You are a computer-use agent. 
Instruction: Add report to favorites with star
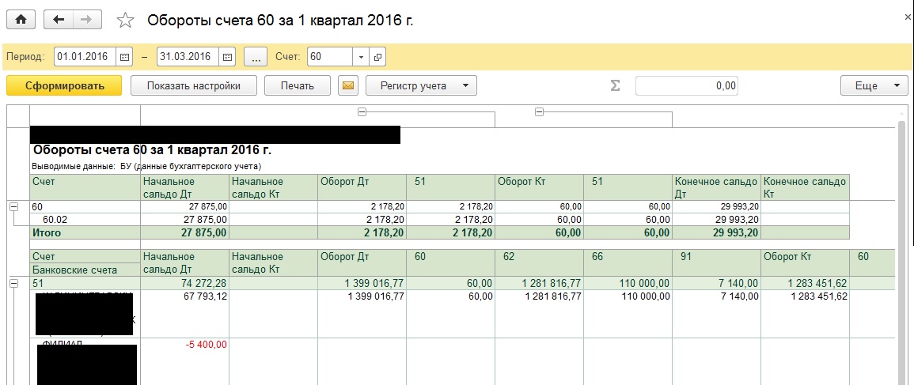pyautogui.click(x=125, y=21)
